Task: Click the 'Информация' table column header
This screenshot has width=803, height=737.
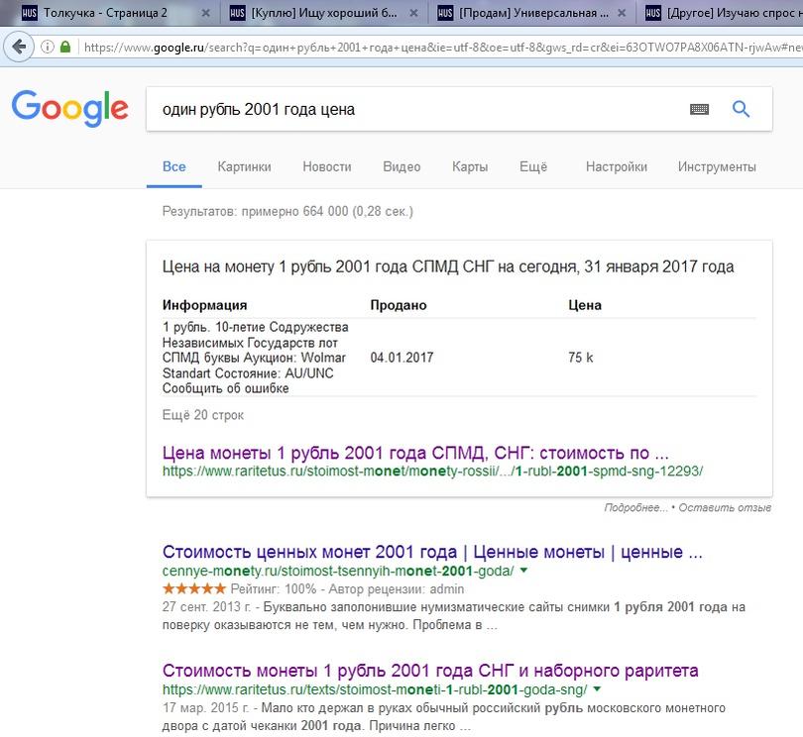Action: pyautogui.click(x=204, y=305)
